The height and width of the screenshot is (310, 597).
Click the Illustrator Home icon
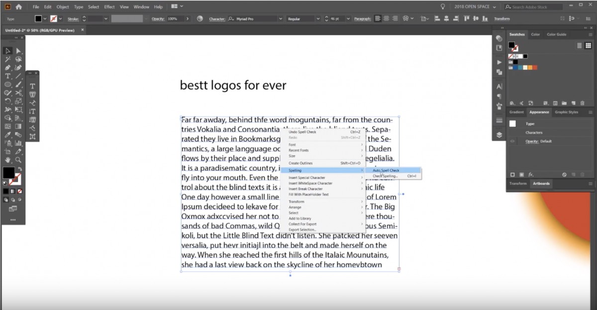coord(18,7)
